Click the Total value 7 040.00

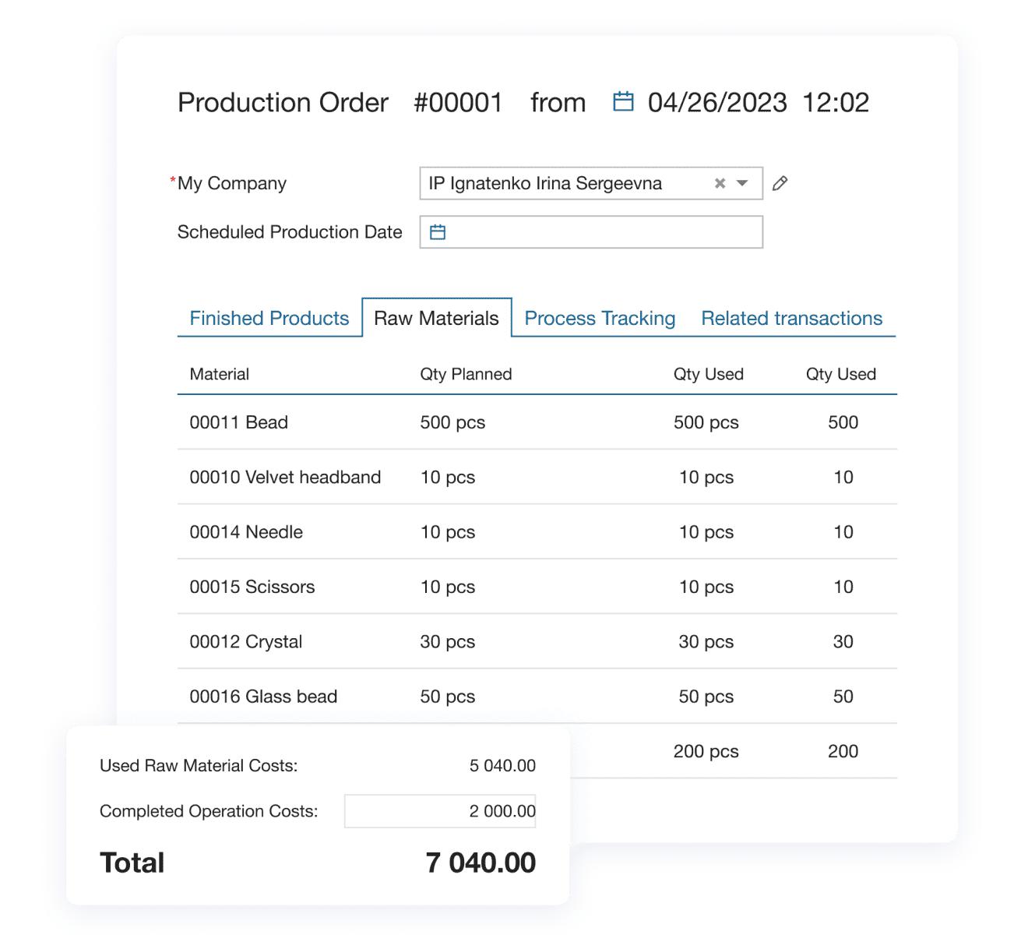click(481, 863)
